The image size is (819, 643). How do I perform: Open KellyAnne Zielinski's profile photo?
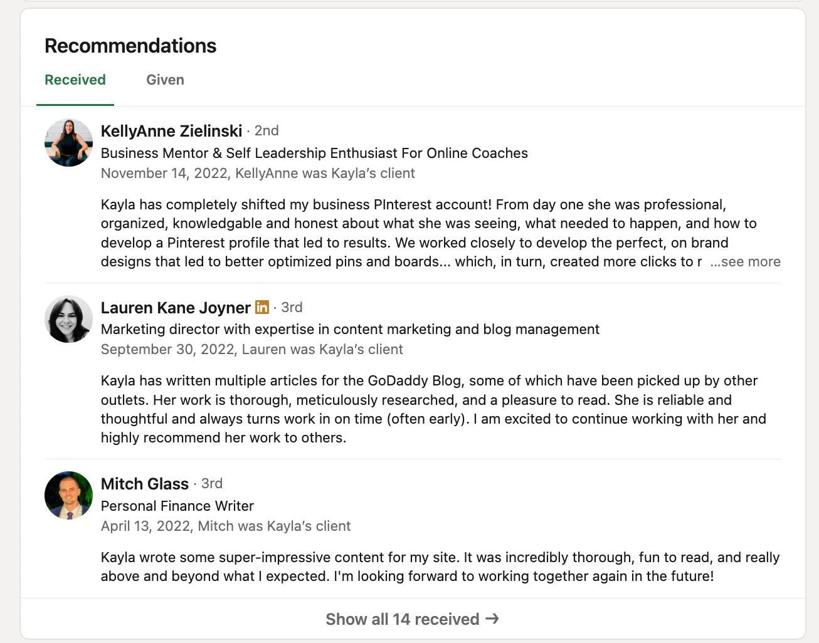pyautogui.click(x=69, y=143)
